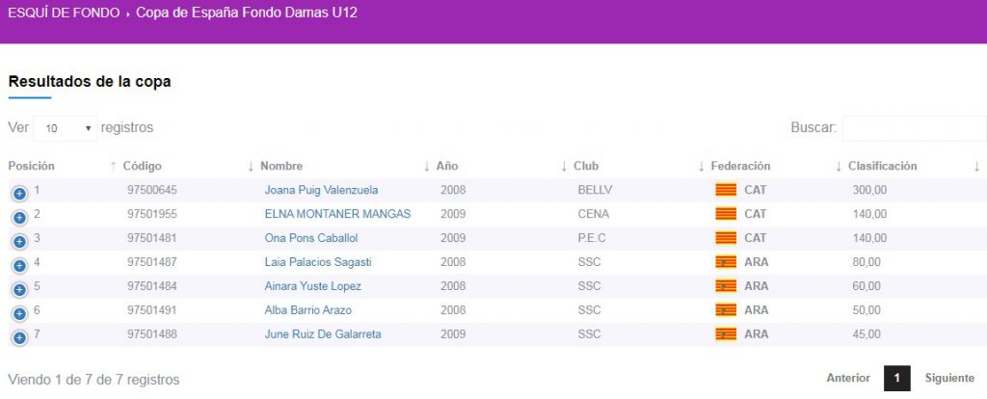Screen dimensions: 987x399
Task: Open ELNA MONTANER MANGAS profile link
Action: [x=337, y=214]
